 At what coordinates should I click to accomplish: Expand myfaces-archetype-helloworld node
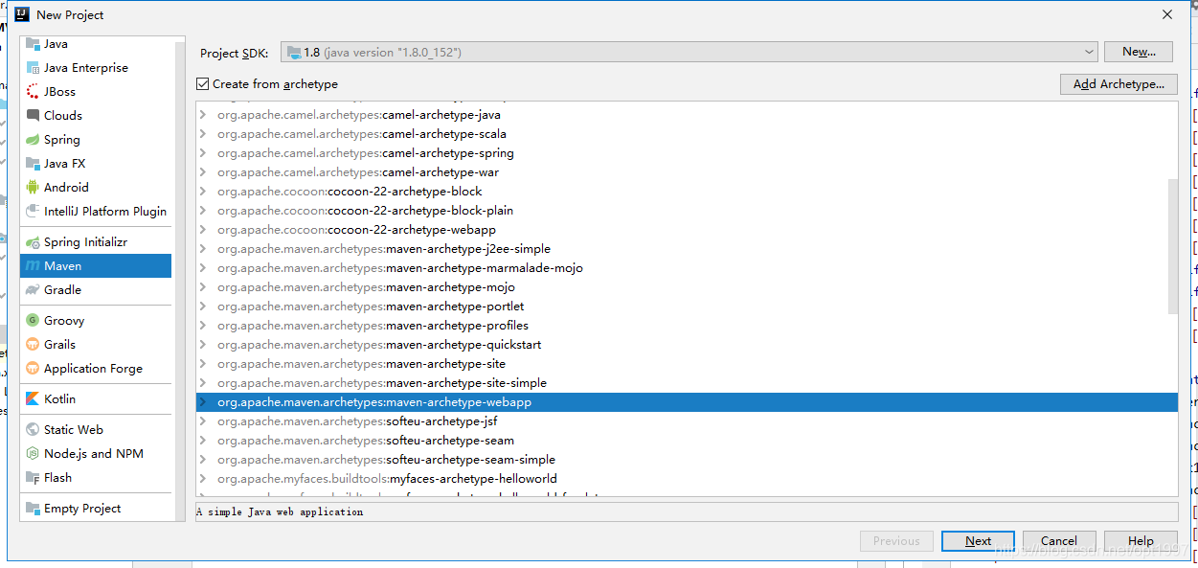[203, 479]
